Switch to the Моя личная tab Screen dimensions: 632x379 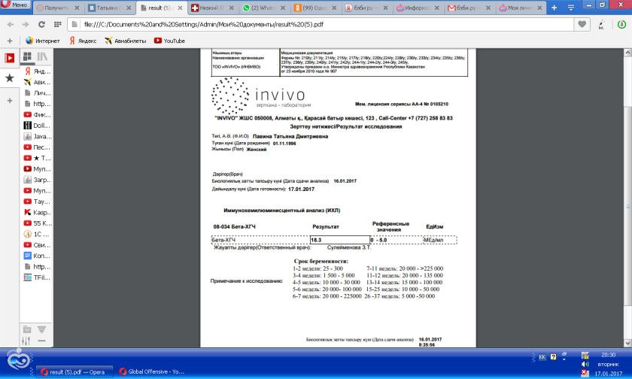(x=520, y=8)
